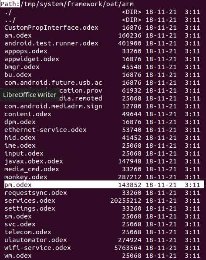The image size is (206, 260).
Task: Click size 401900 of android.test.runner.odex
Action: 130,43
